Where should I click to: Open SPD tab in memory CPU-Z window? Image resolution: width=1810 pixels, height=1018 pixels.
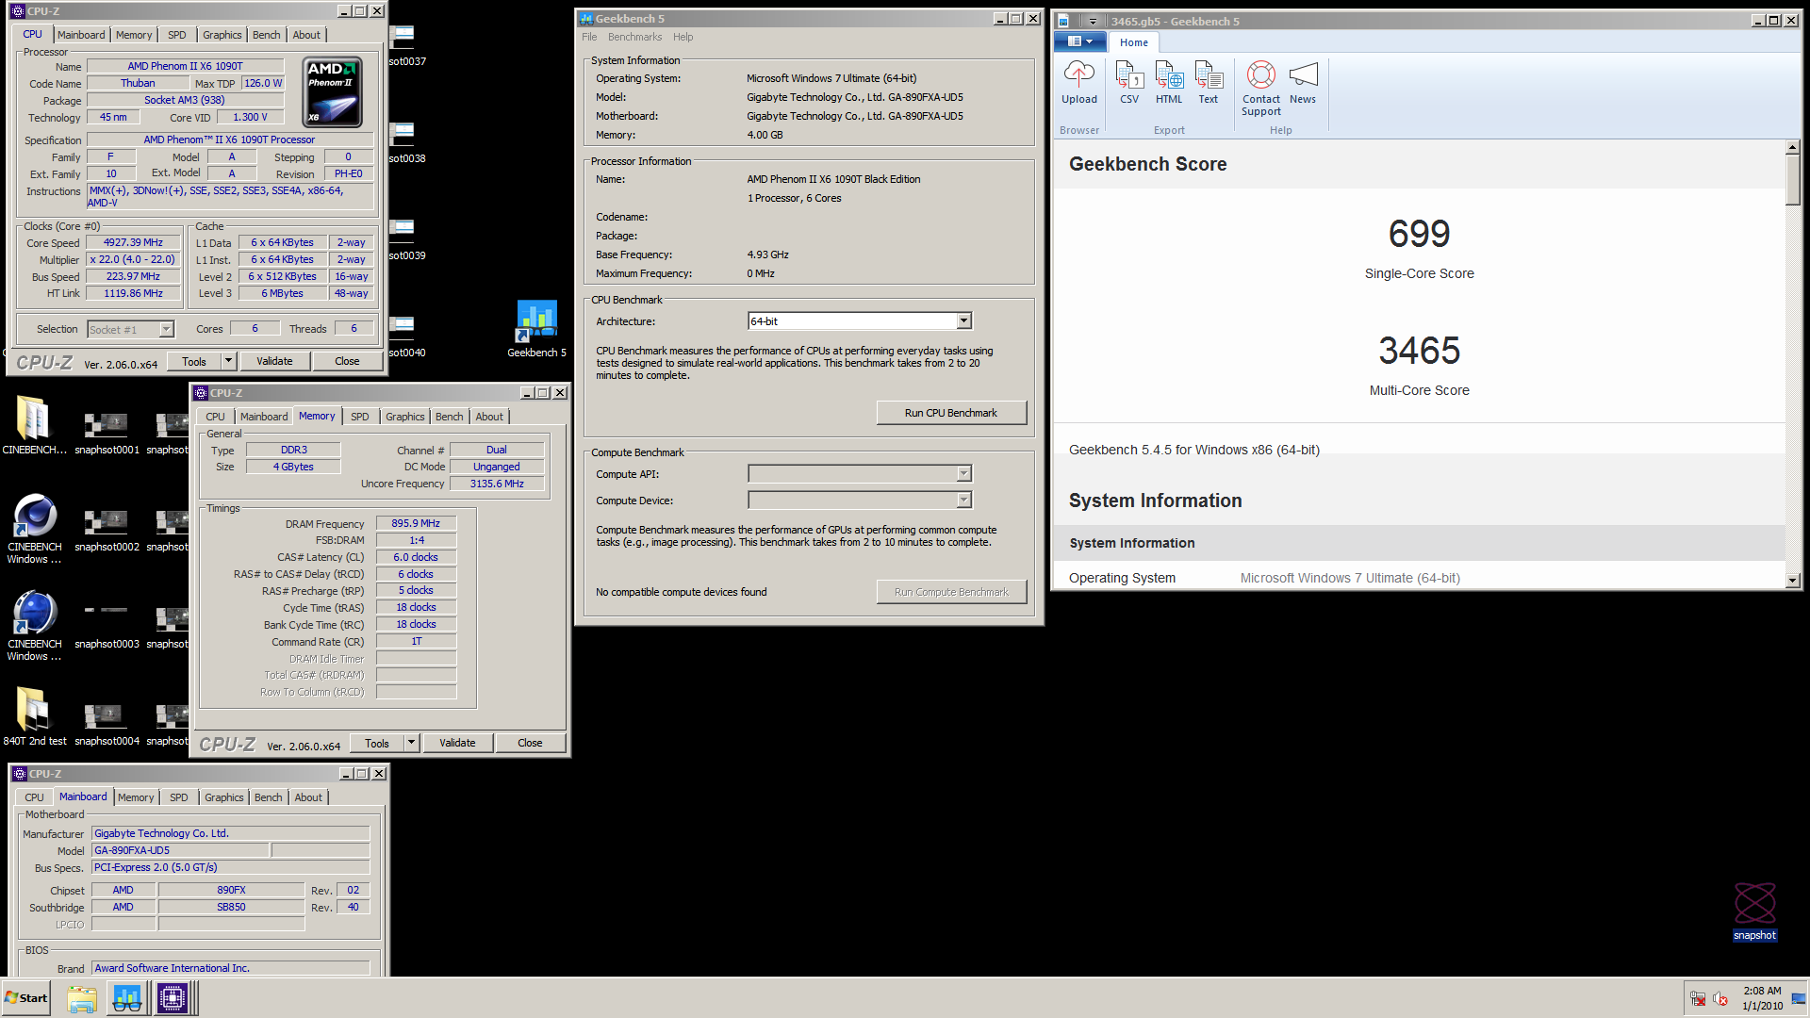coord(360,417)
